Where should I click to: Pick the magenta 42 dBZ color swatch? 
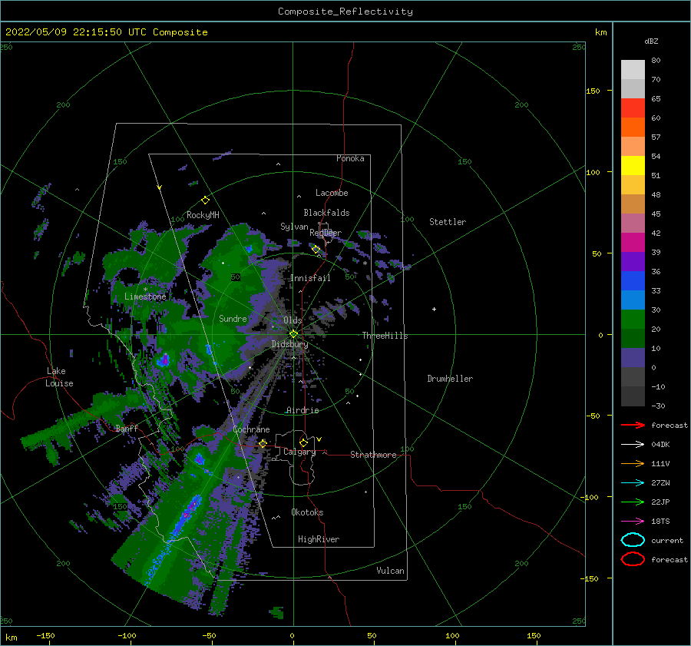pos(633,242)
